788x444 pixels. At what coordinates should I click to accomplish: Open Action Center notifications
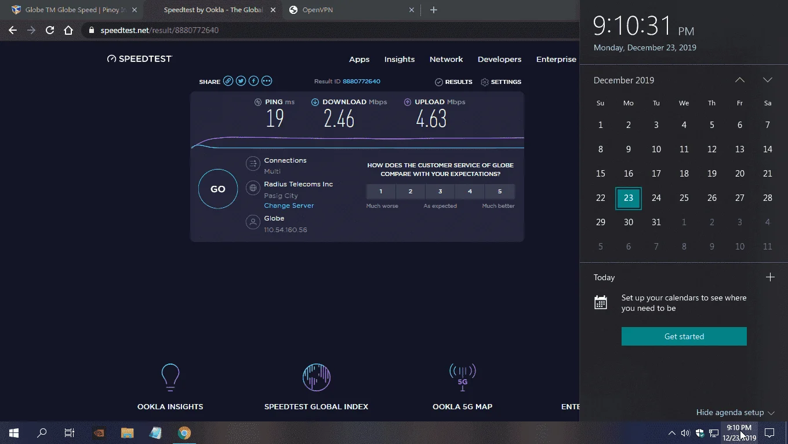click(769, 432)
